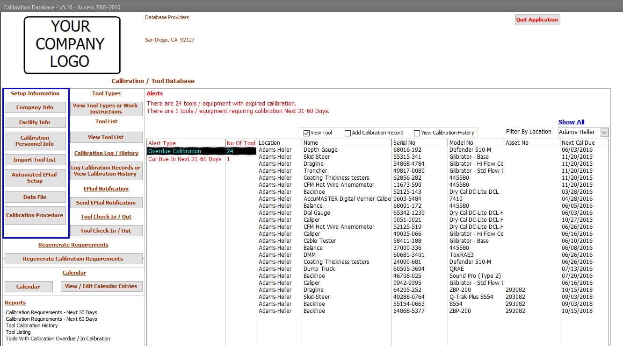Click the View Tool List button

(106, 137)
